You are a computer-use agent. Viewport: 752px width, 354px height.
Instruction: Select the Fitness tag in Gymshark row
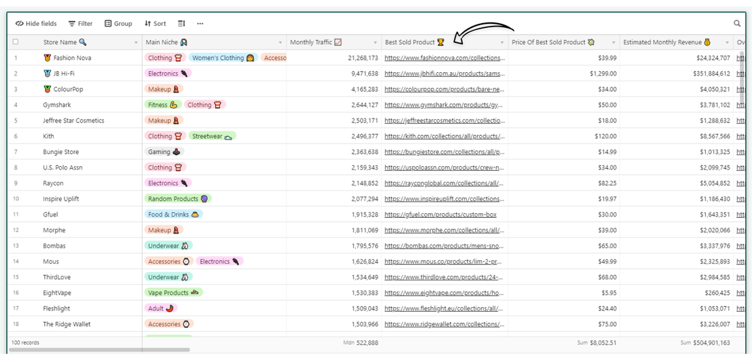(163, 105)
